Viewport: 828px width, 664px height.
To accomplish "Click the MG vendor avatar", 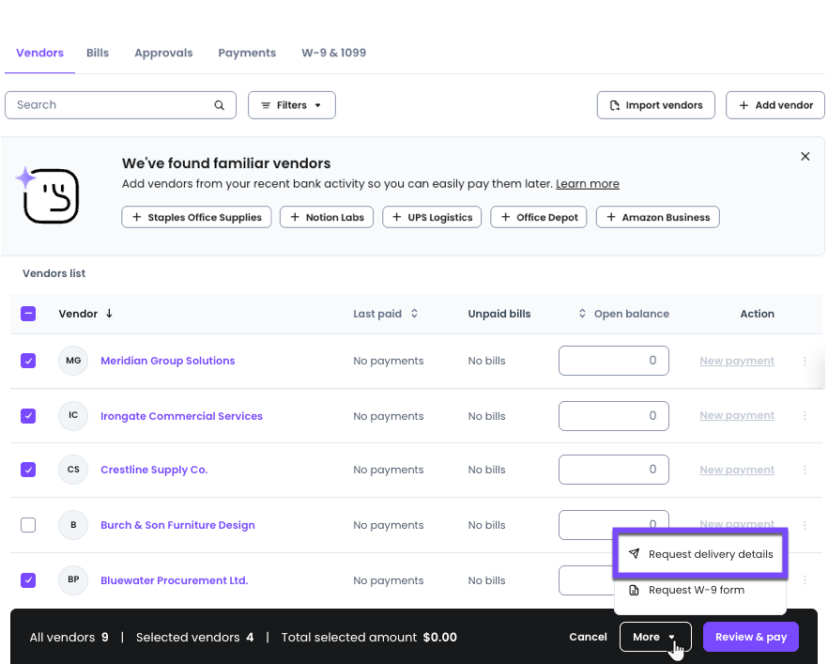I will click(73, 361).
